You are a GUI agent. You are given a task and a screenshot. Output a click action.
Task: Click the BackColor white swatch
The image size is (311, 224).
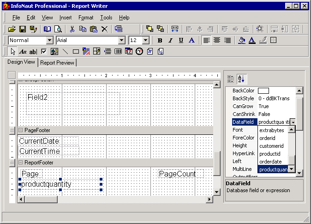click(x=263, y=91)
